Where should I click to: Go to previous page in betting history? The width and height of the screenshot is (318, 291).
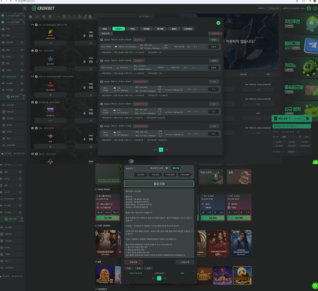click(155, 149)
